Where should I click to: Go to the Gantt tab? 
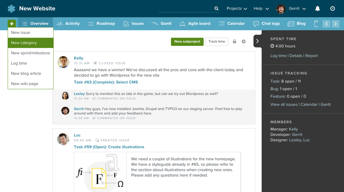[161, 24]
